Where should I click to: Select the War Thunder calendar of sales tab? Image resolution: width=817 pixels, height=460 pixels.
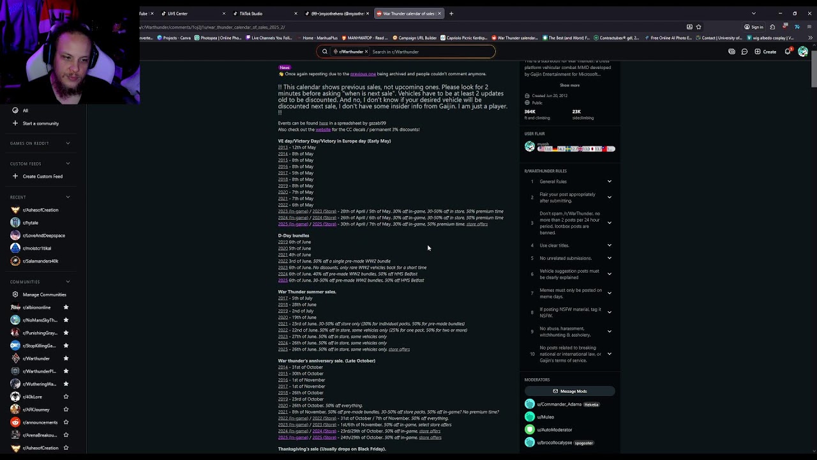408,13
